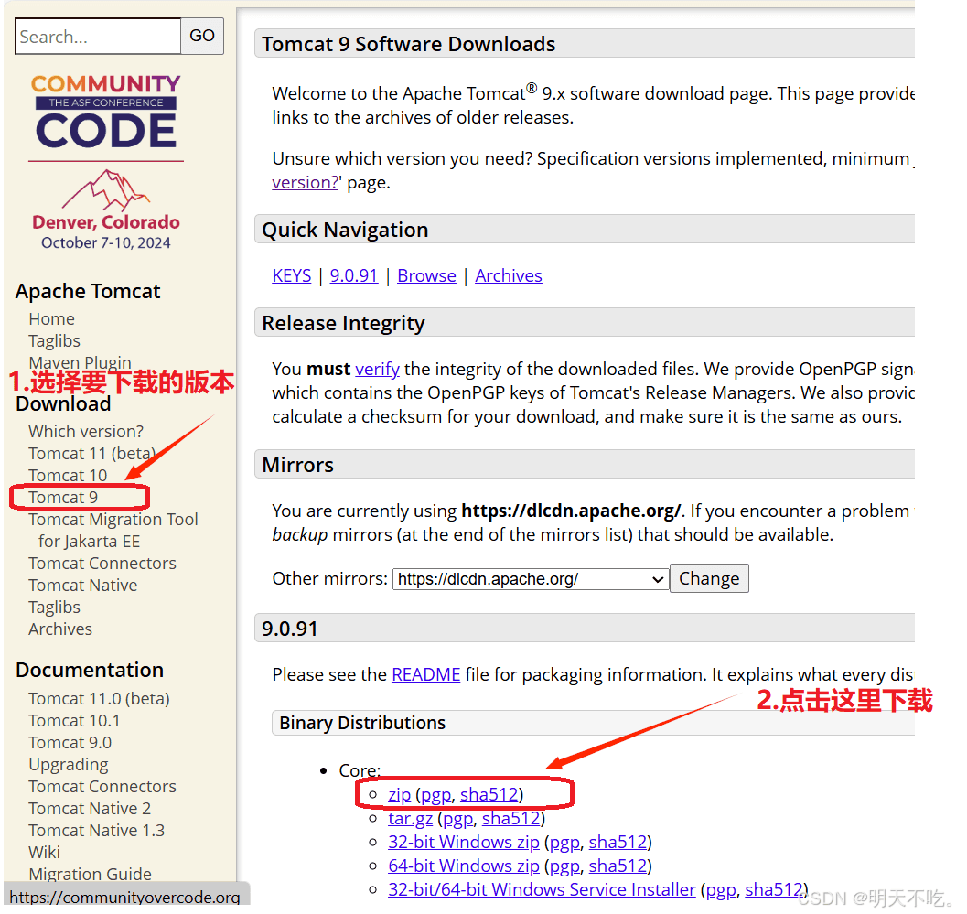Download the 64-bit Windows zip
The image size is (967, 914).
463,866
